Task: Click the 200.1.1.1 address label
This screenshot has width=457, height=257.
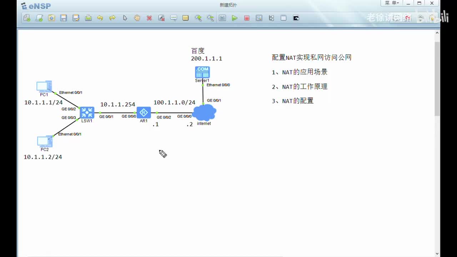Action: pyautogui.click(x=206, y=59)
